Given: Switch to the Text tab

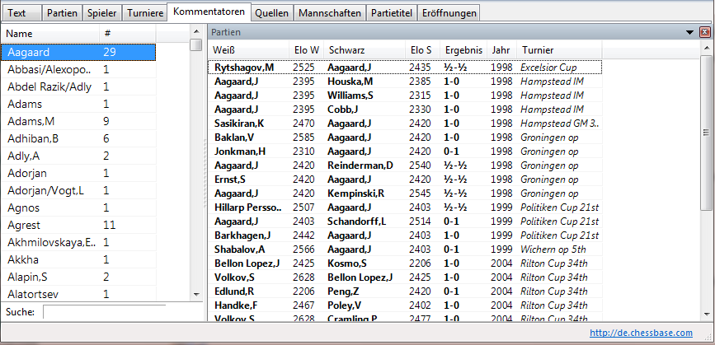Looking at the screenshot, I should click(22, 13).
